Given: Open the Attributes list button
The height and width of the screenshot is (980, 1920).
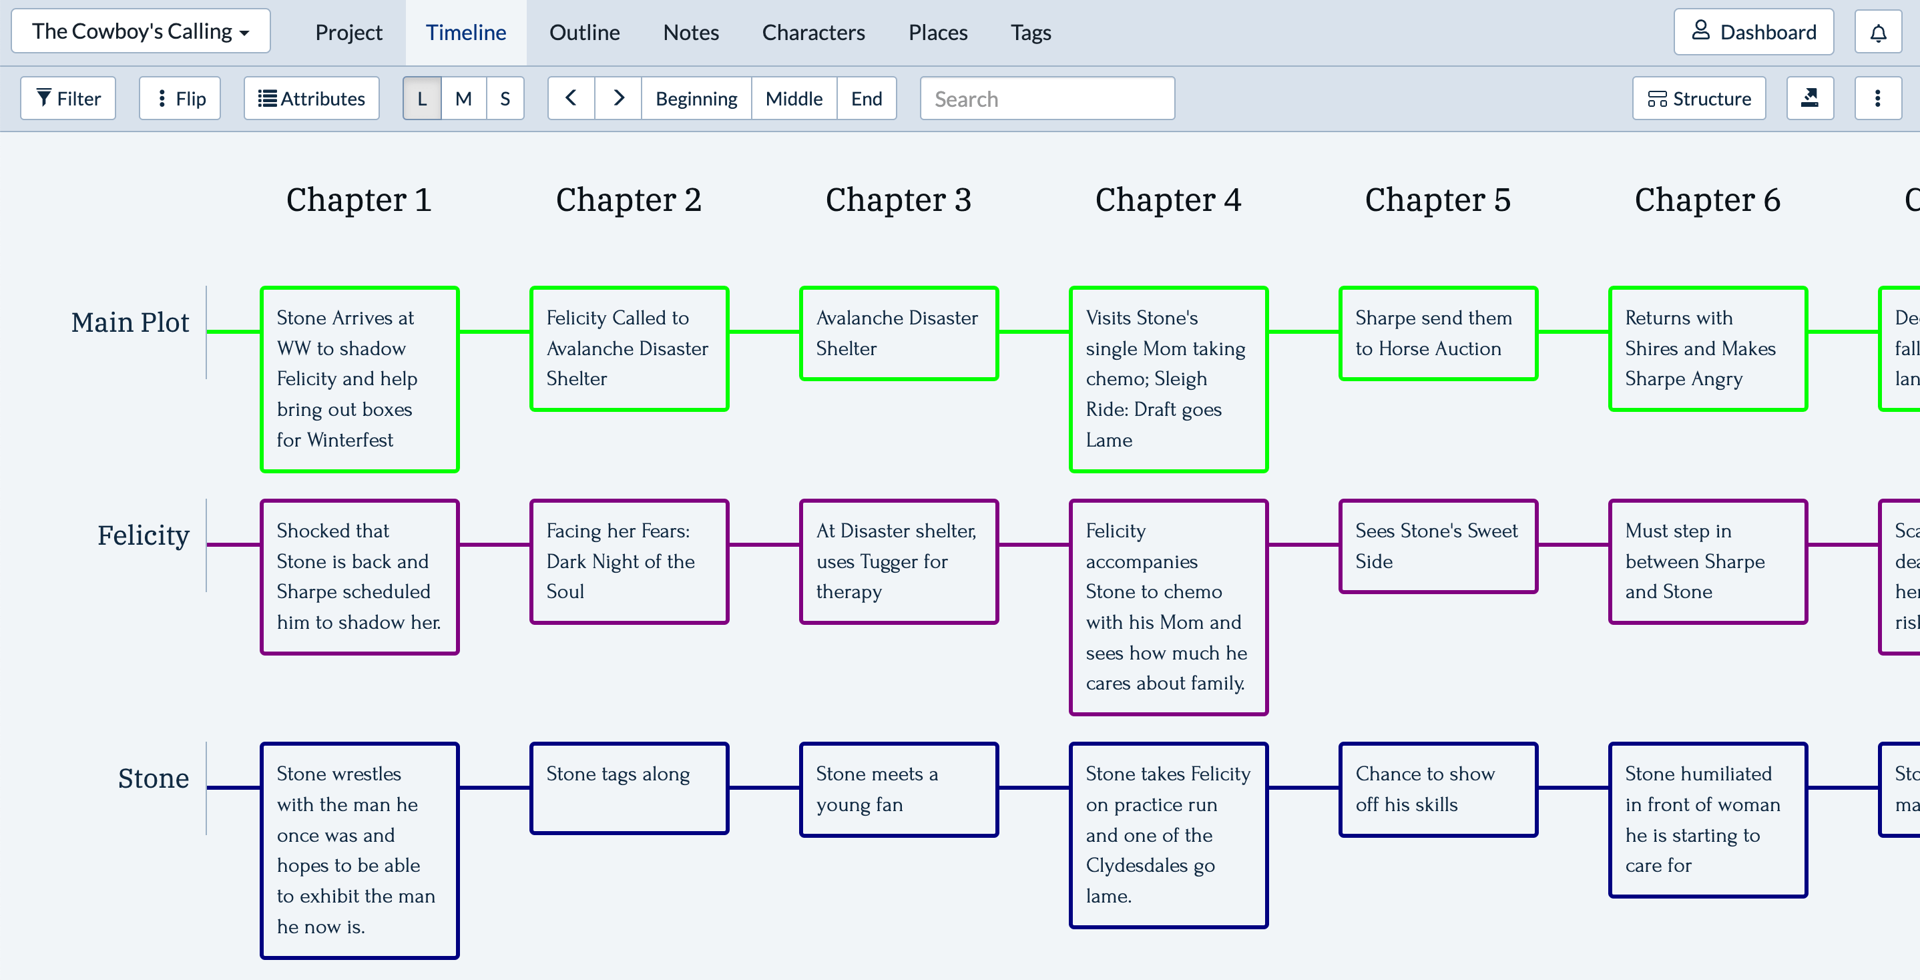Looking at the screenshot, I should coord(312,98).
